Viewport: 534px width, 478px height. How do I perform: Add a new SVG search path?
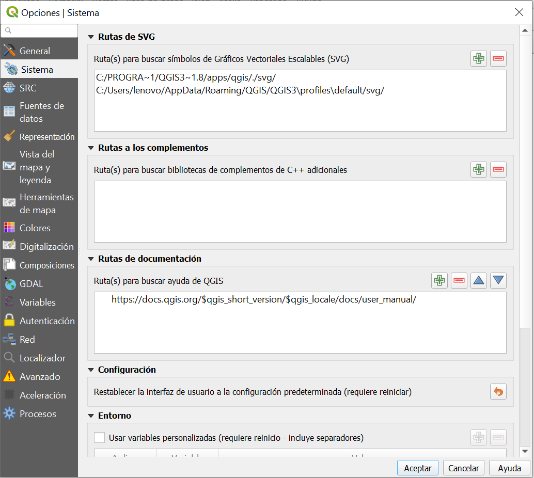point(478,58)
